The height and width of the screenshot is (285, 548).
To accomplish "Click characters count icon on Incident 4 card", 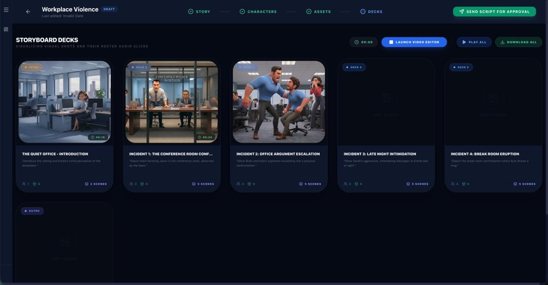I will 453,184.
